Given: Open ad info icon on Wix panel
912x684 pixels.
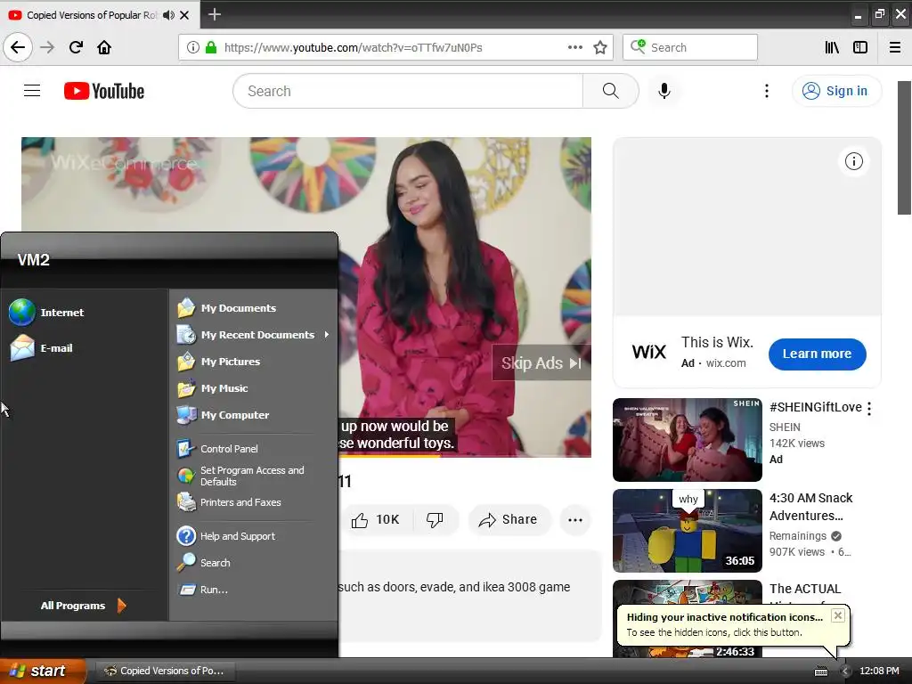Looking at the screenshot, I should point(854,161).
